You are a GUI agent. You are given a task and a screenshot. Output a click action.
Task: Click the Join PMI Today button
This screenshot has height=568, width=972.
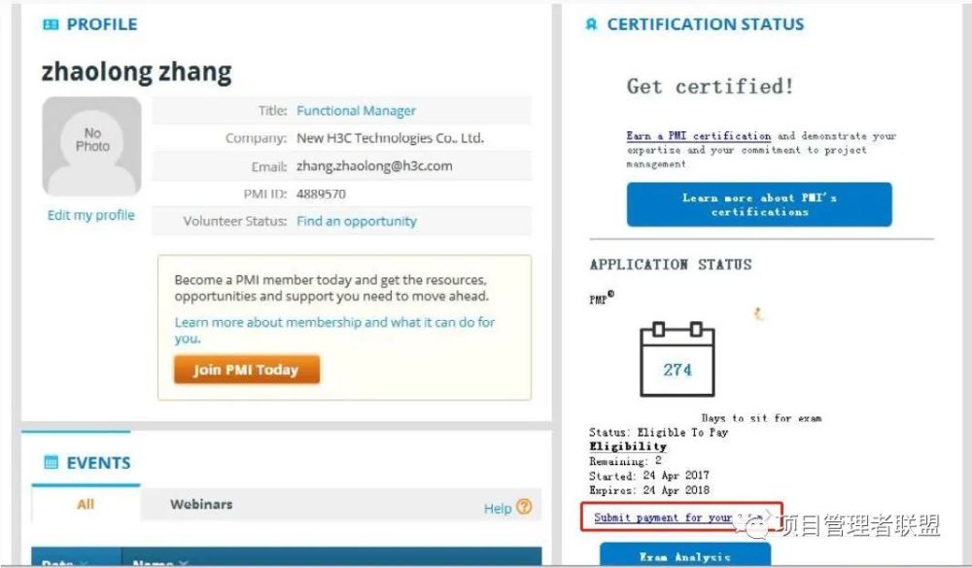(247, 370)
